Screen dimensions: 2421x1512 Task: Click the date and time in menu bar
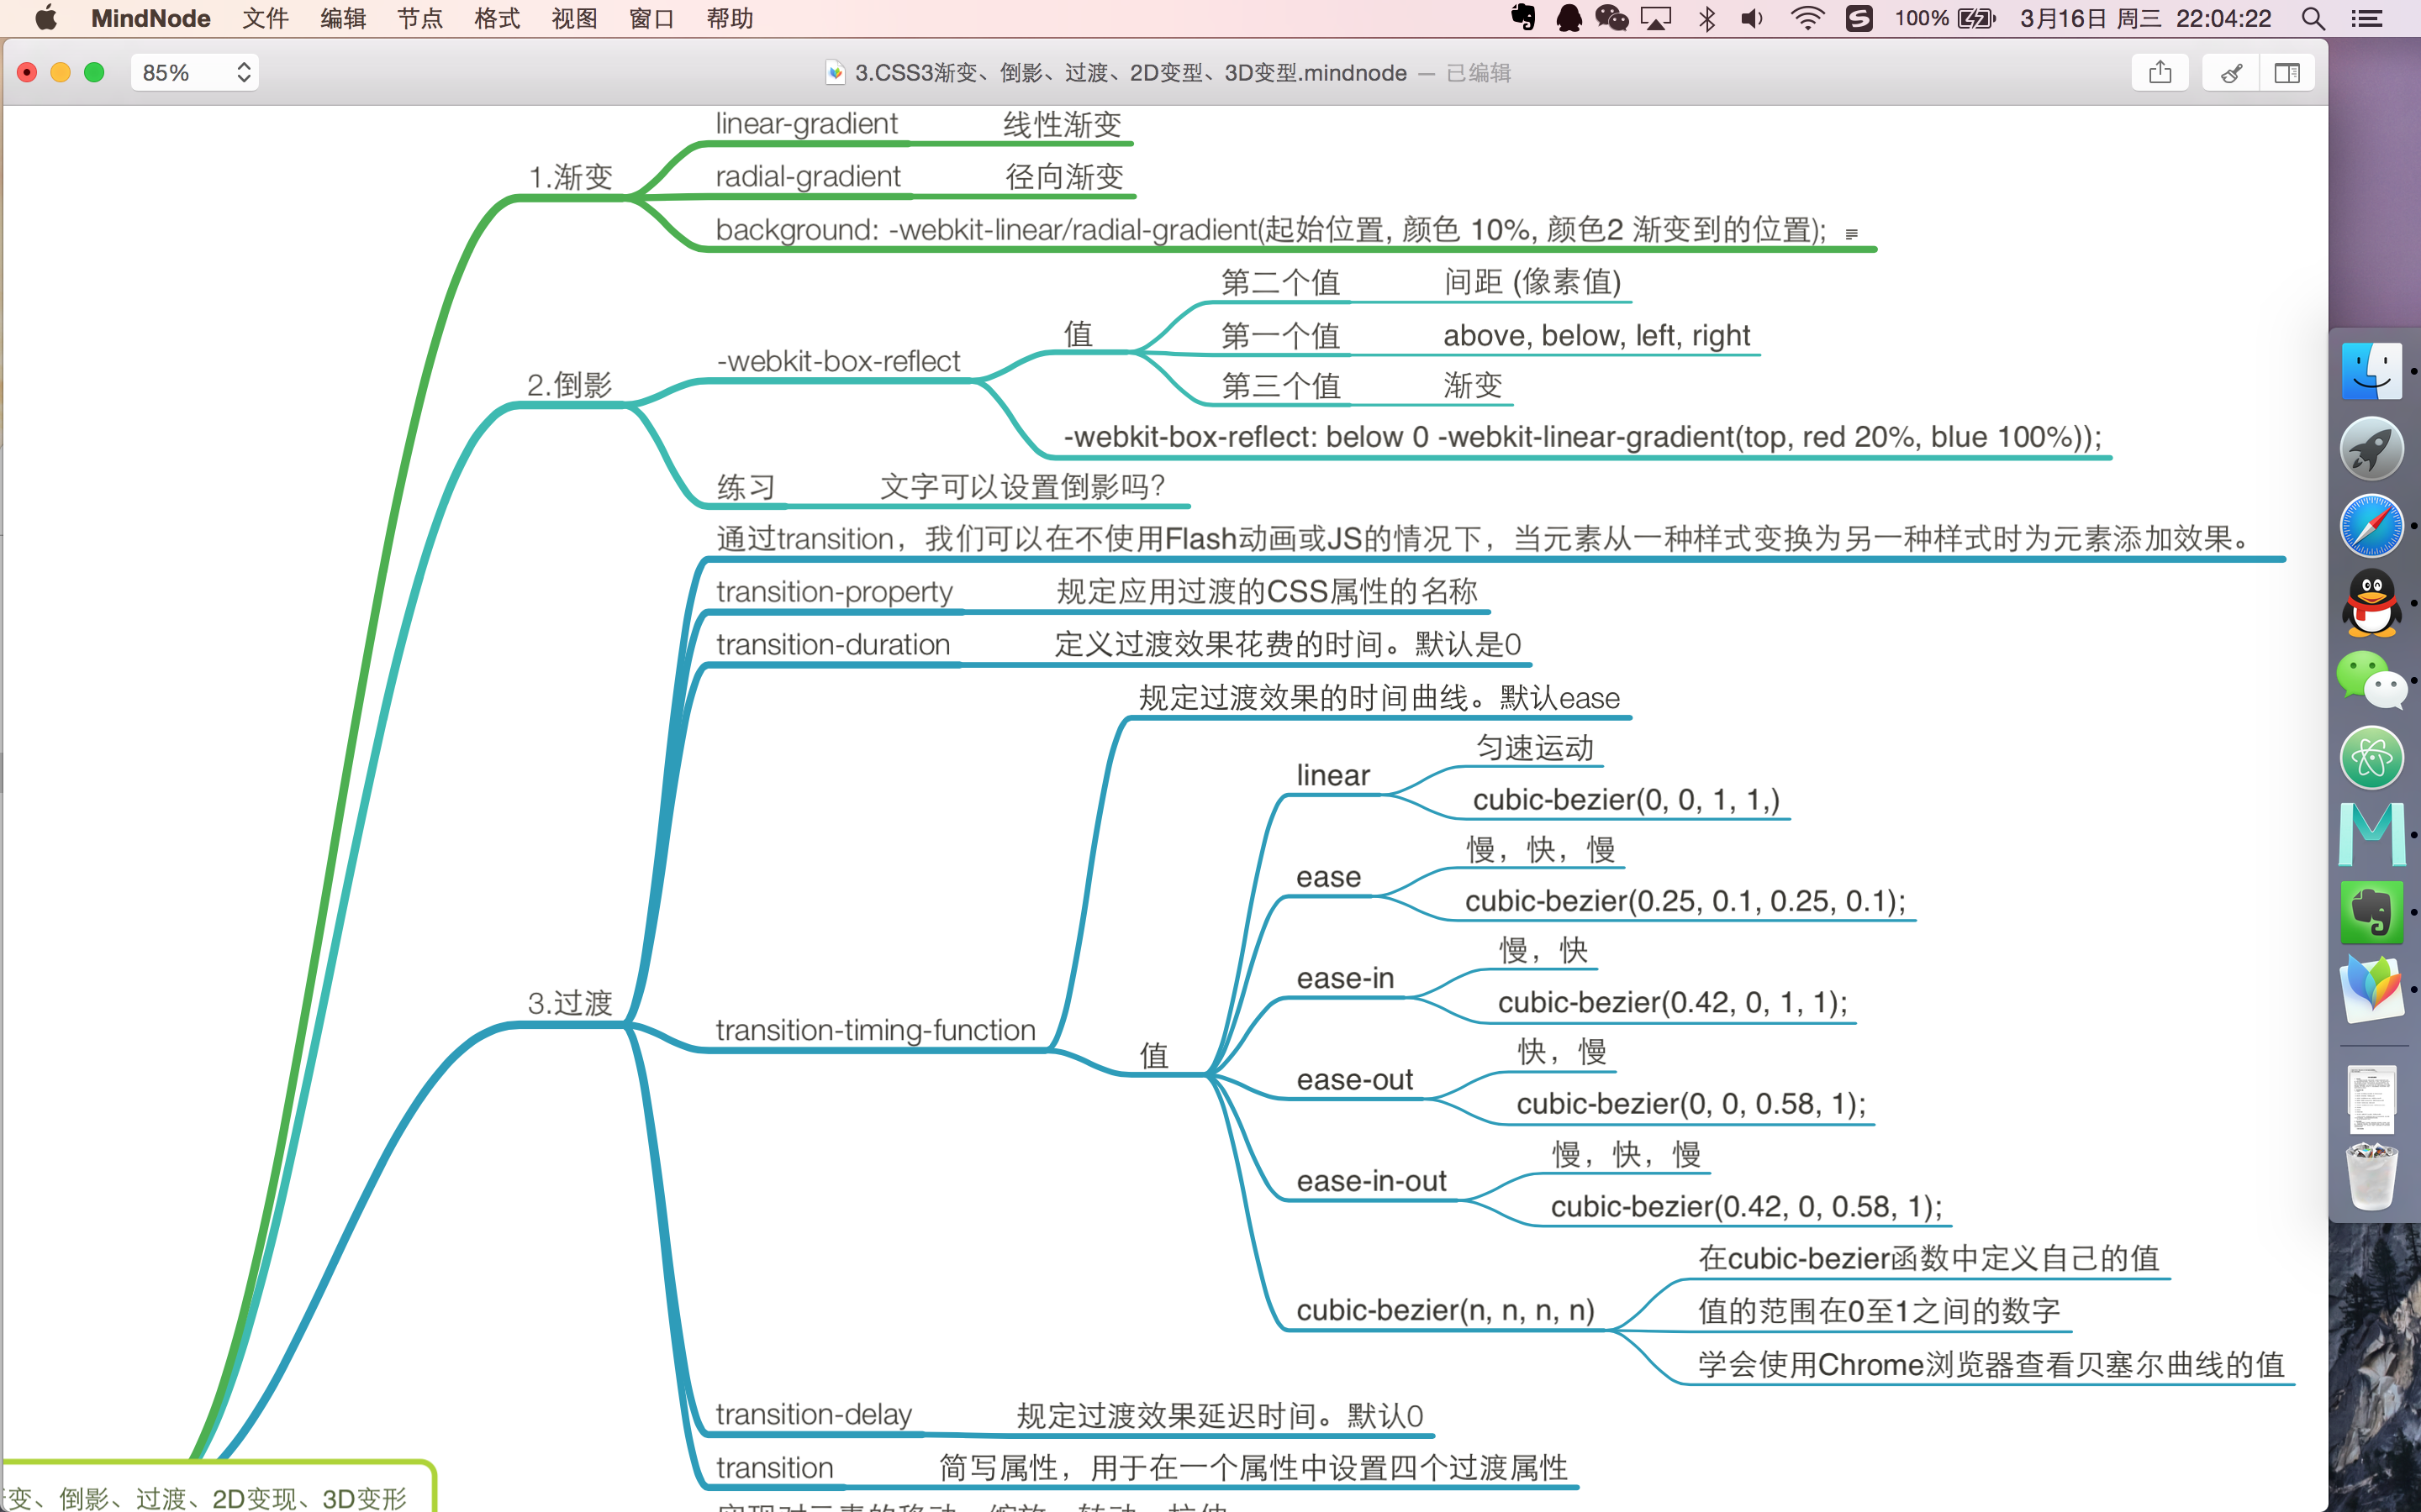pyautogui.click(x=2145, y=18)
